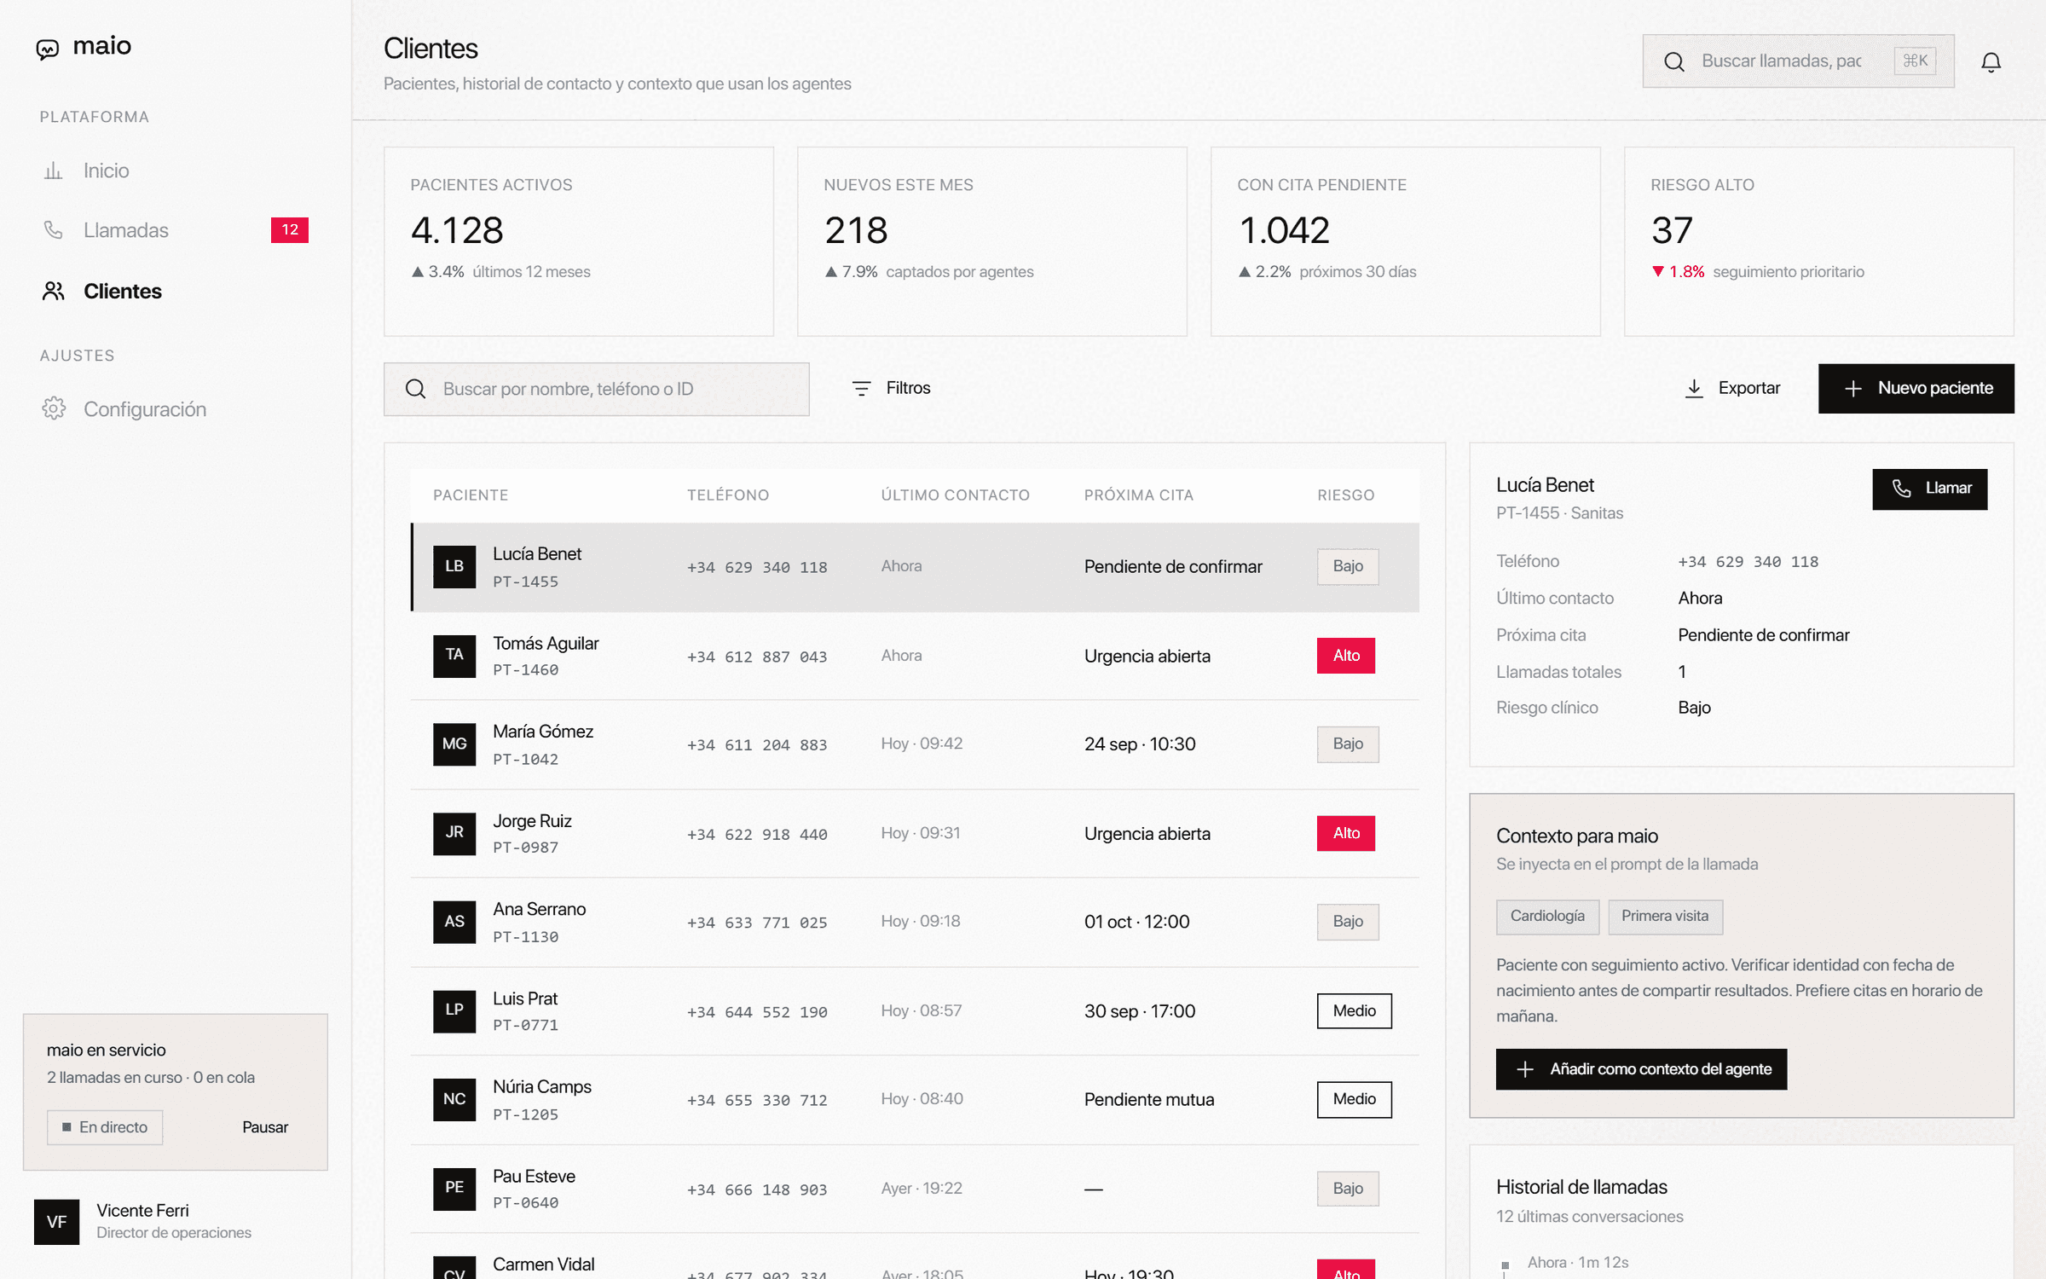
Task: Open the Riesgo alto 37 card
Action: point(1819,241)
